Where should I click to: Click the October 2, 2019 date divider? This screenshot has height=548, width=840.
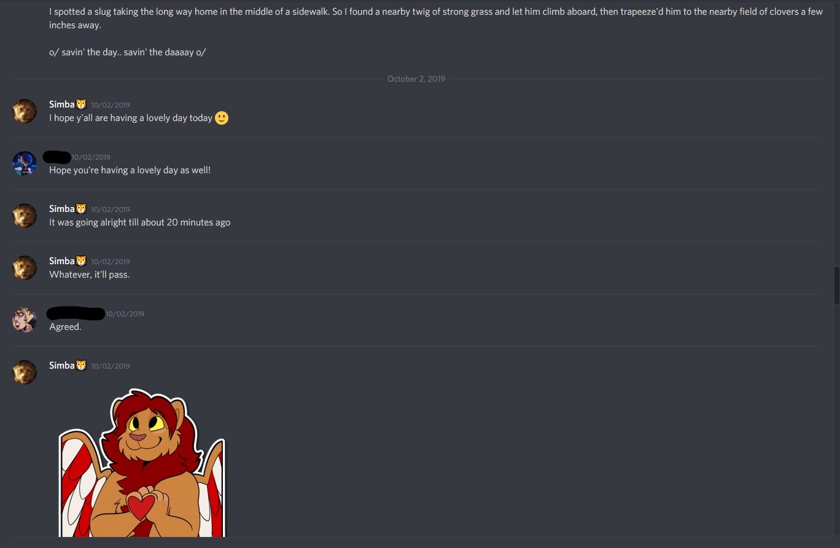416,79
